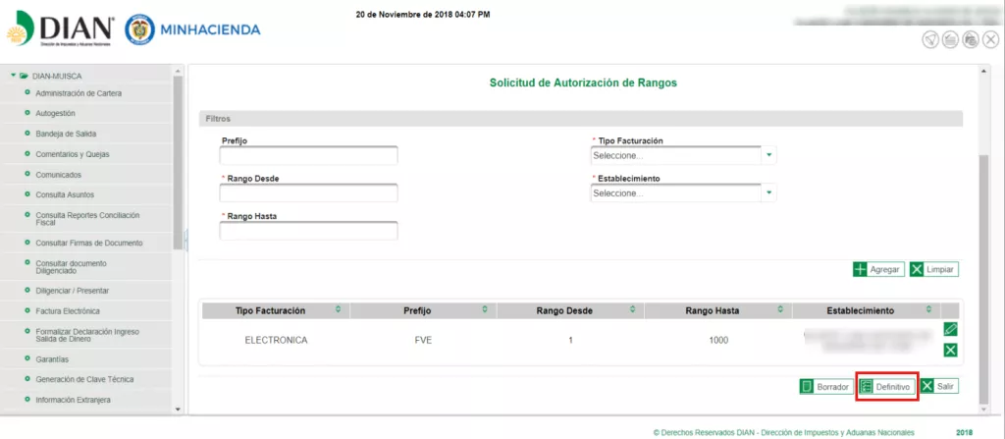Open Generación de Clave Técnica

[x=84, y=379]
